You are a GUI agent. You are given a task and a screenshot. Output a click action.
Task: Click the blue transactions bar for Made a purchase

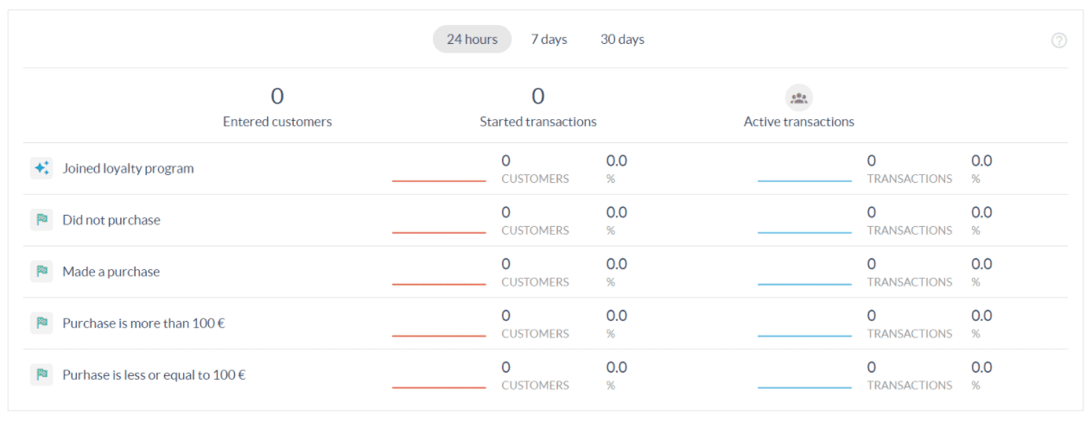[x=804, y=284]
